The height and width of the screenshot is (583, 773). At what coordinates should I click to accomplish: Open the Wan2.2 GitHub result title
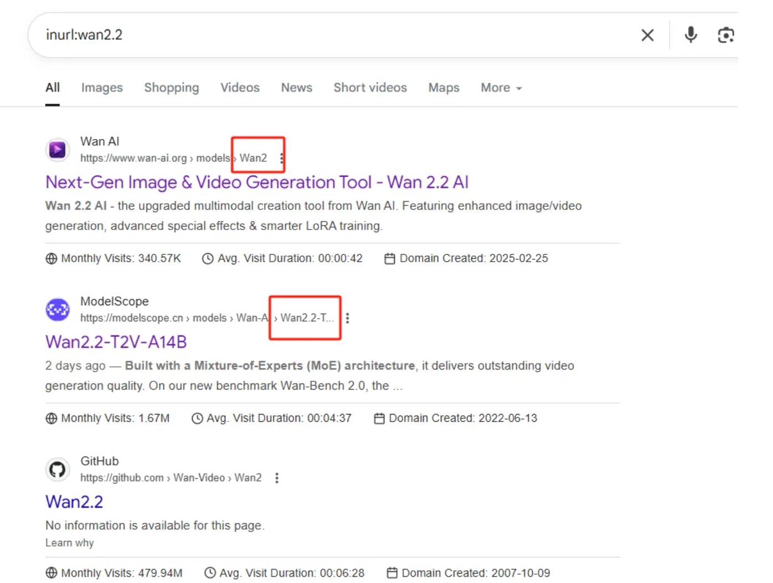74,502
